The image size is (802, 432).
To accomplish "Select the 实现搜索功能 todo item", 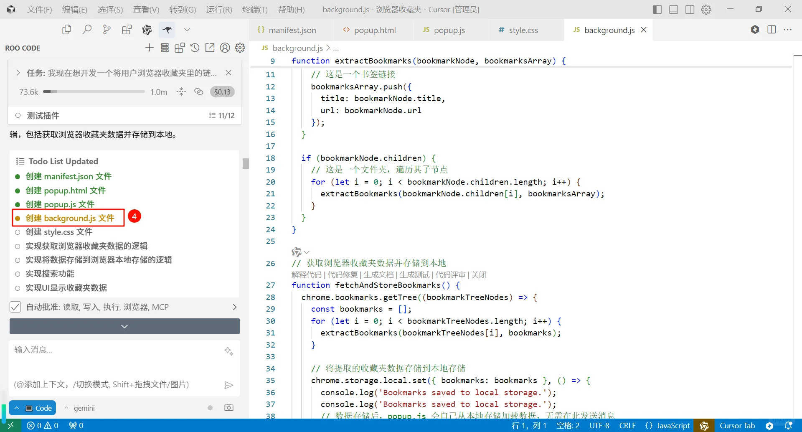I will [50, 274].
